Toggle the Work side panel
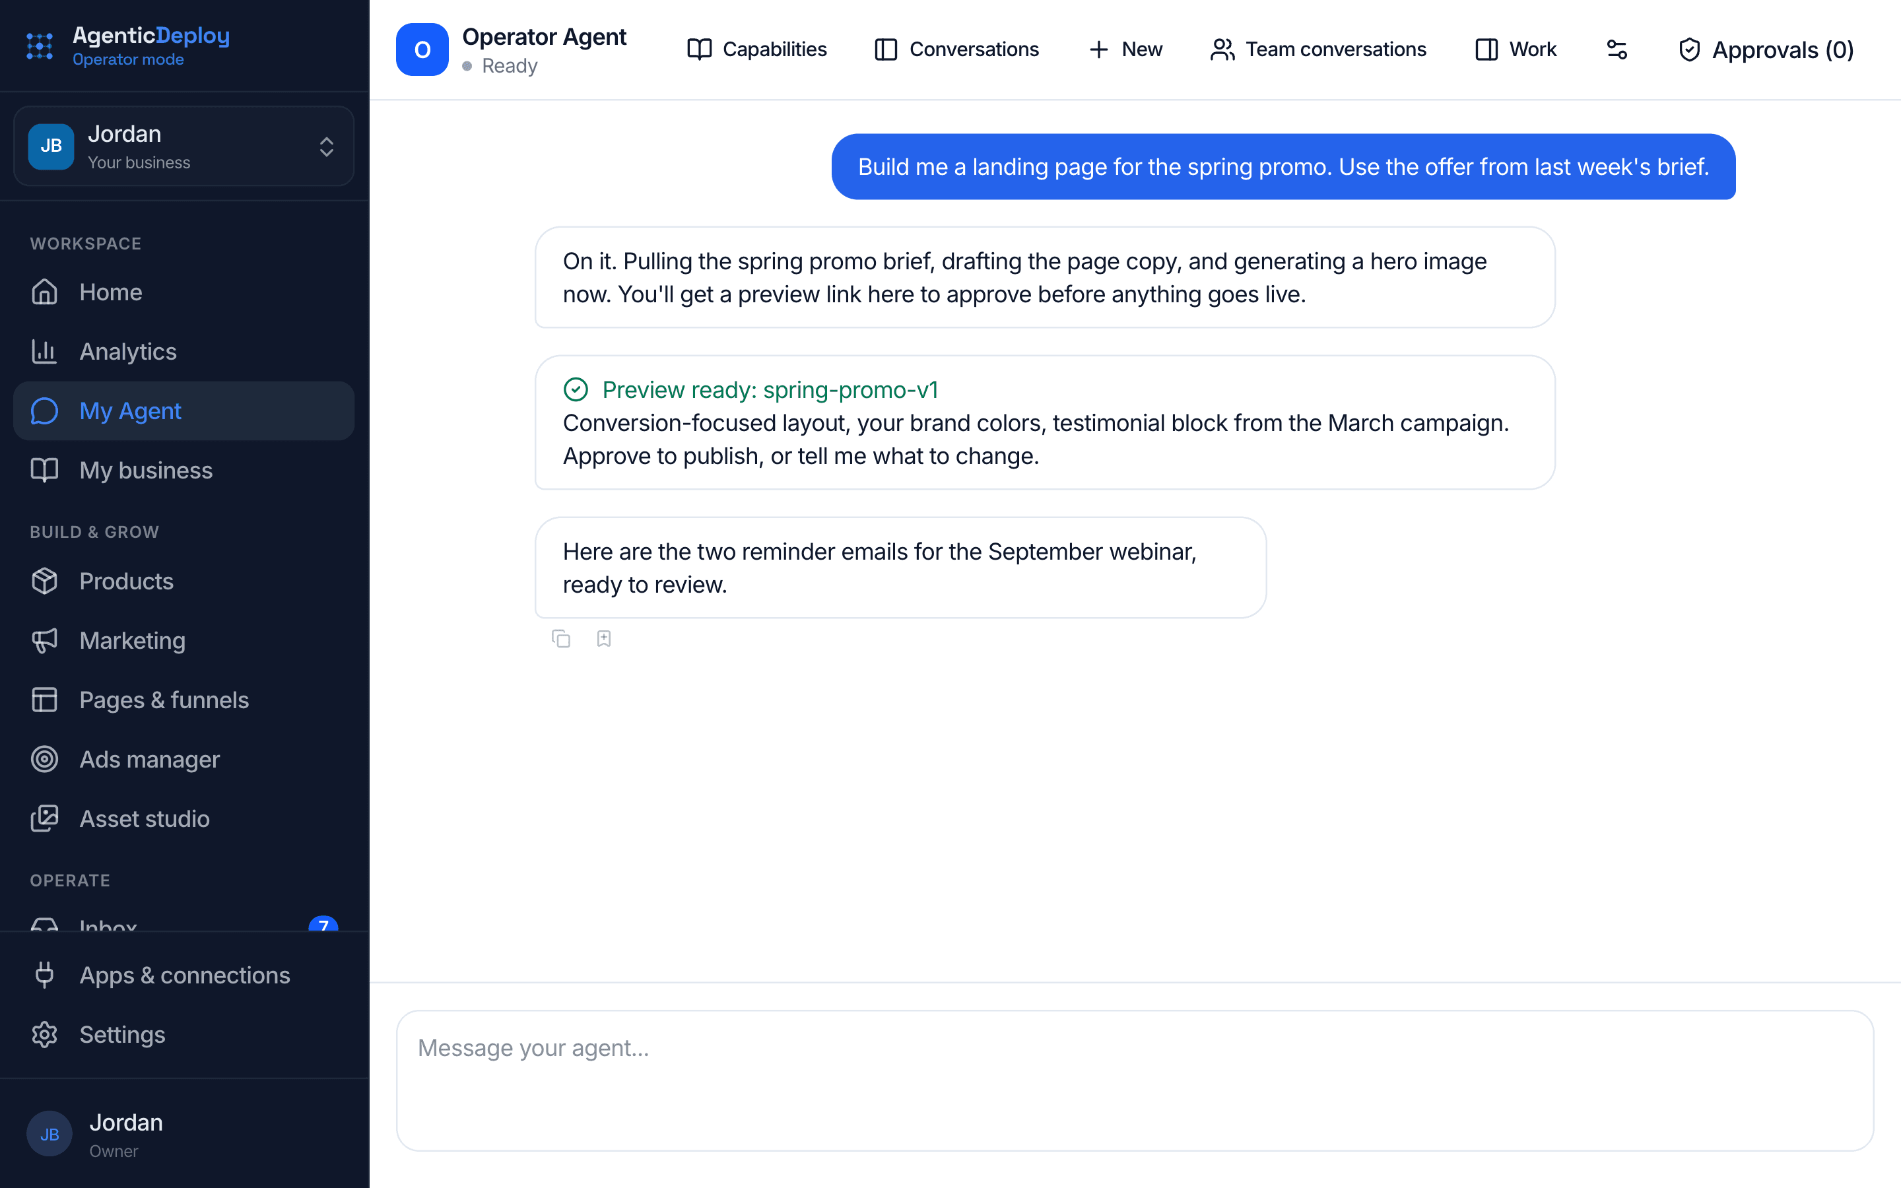 [x=1516, y=49]
